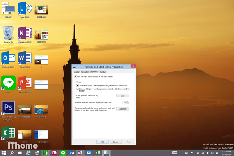Click the Customize button
This screenshot has height=156, width=234.
(x=122, y=109)
